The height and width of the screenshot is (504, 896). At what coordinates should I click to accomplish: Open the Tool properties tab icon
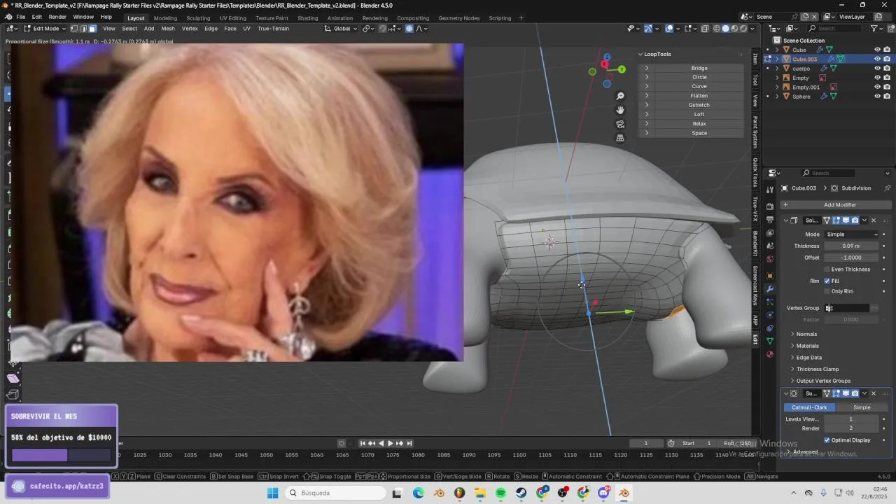pyautogui.click(x=770, y=188)
